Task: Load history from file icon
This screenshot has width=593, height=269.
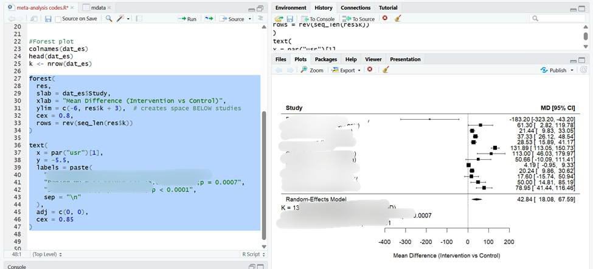Action: pos(279,18)
